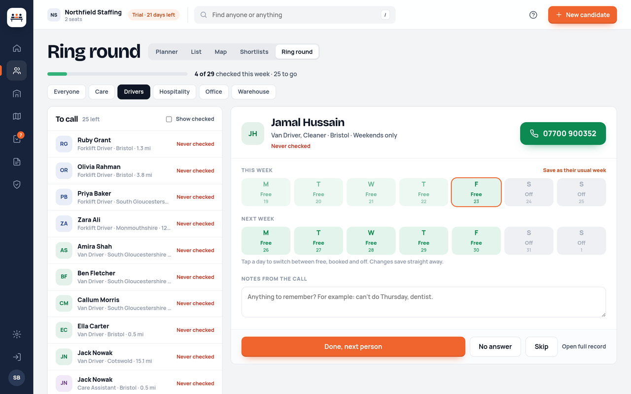Screen dimensions: 631x394
Task: Select the Everyone filter chip
Action: [67, 92]
